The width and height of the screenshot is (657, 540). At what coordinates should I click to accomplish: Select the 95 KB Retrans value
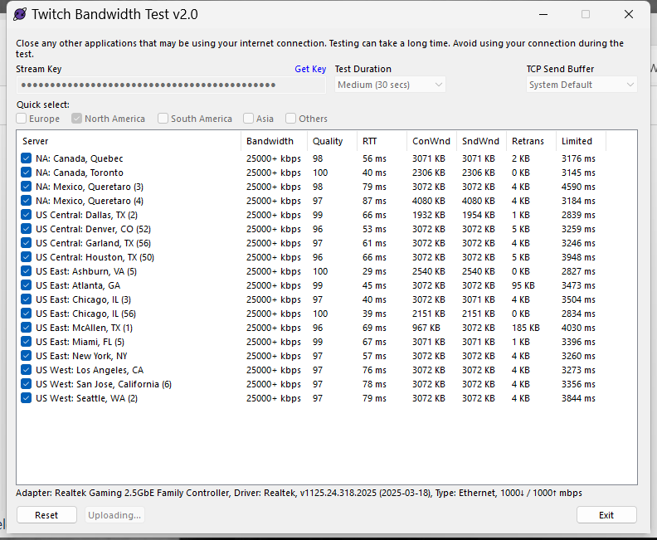click(x=523, y=285)
